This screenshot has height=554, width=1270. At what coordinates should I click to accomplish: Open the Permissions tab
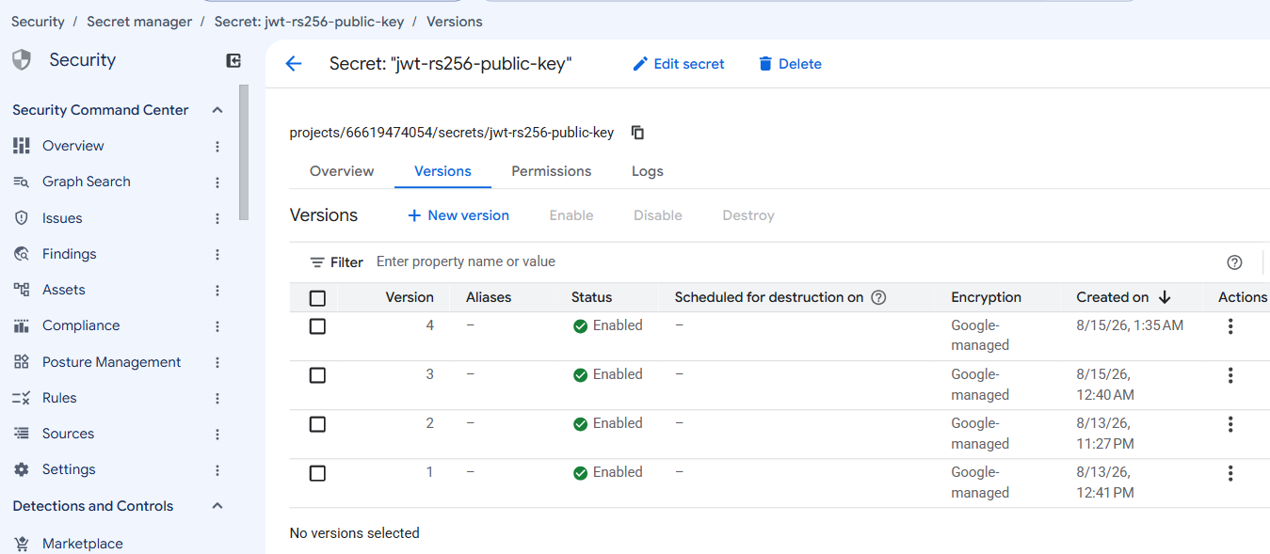[x=552, y=171]
